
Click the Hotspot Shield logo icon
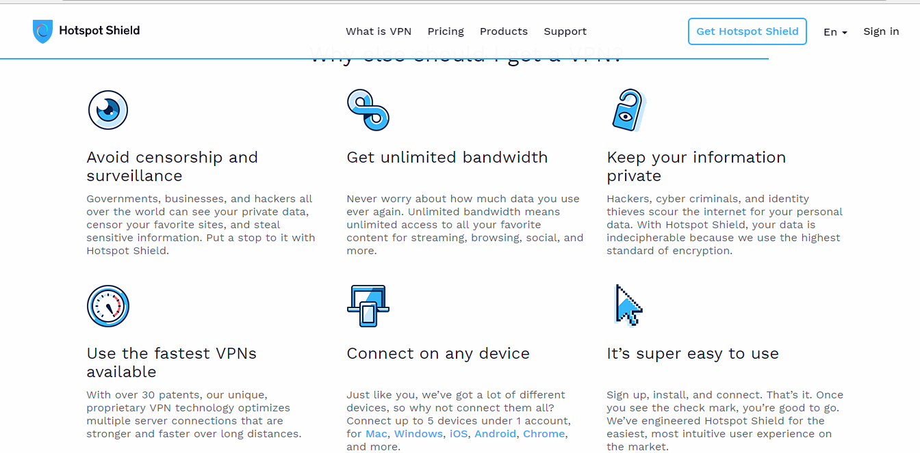[x=42, y=31]
